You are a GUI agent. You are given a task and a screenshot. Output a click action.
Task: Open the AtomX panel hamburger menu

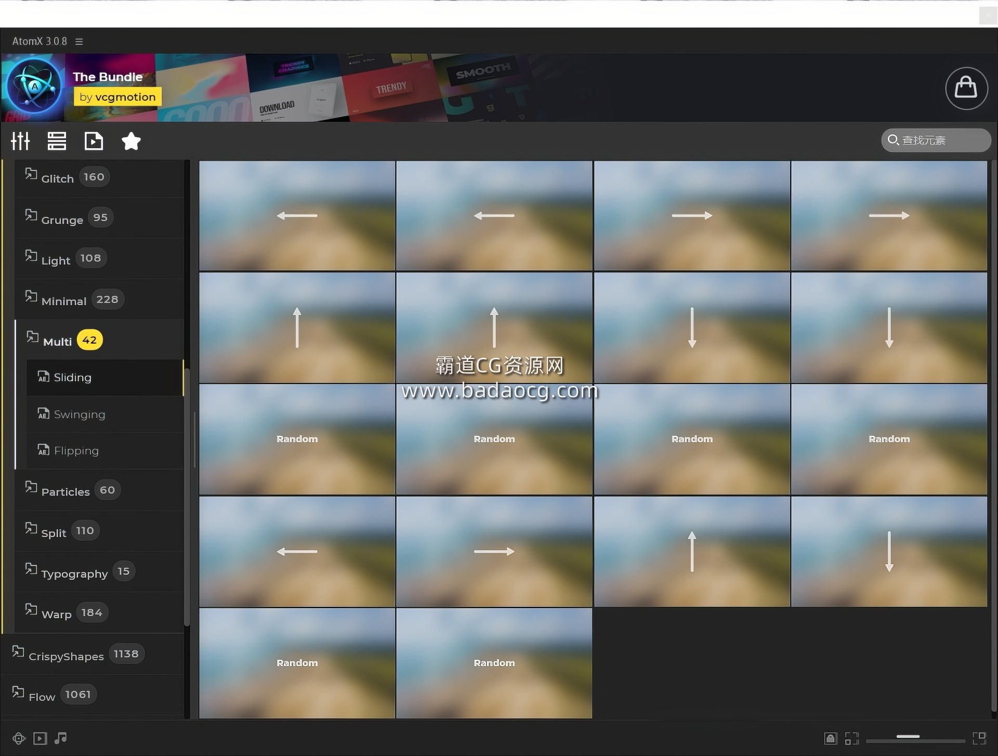coord(79,42)
